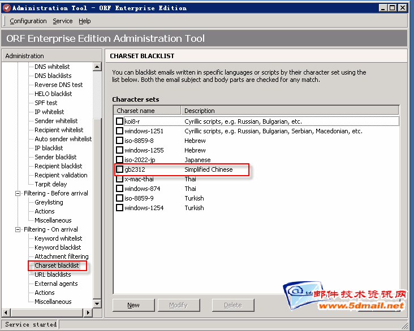Open the Greylisting tree item
Viewport: 414px width, 331px height.
click(49, 202)
